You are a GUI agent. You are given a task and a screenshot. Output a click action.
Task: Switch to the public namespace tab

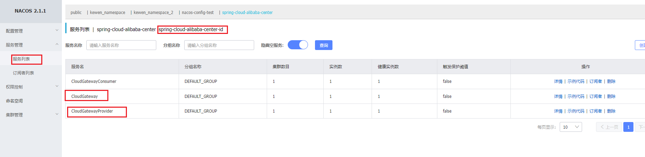76,13
